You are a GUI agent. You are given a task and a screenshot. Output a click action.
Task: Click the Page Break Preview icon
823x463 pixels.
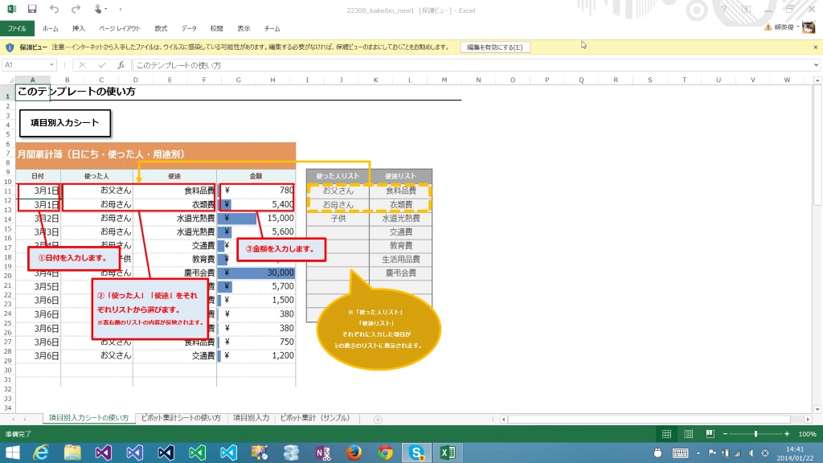click(x=710, y=433)
